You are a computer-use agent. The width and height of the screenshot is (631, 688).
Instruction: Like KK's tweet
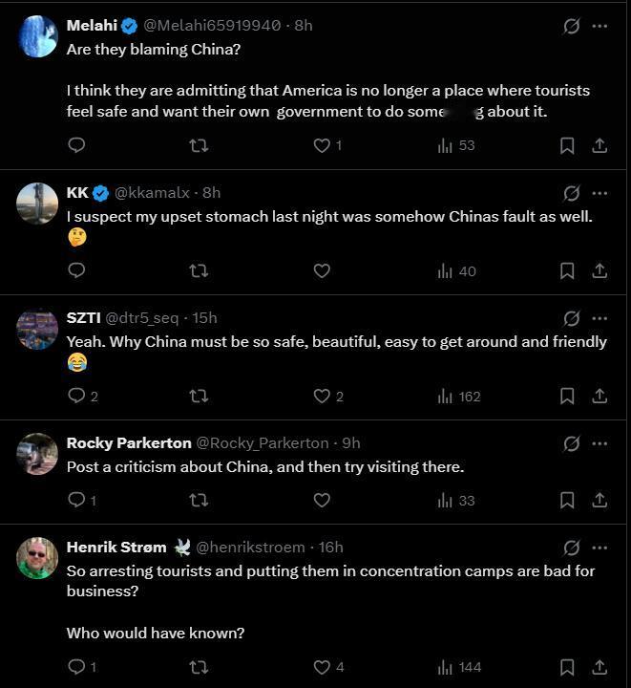click(x=322, y=270)
